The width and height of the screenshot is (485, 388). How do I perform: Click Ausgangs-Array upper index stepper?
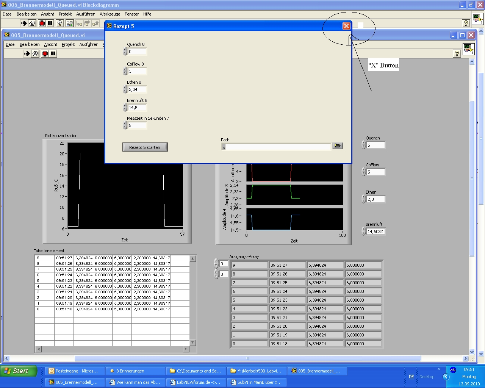[216, 263]
